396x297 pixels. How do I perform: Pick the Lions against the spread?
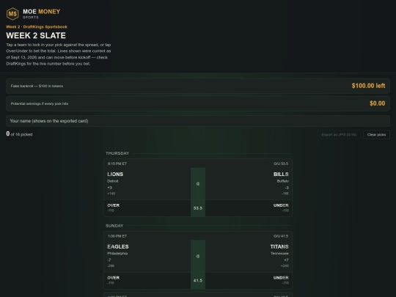[x=147, y=184]
